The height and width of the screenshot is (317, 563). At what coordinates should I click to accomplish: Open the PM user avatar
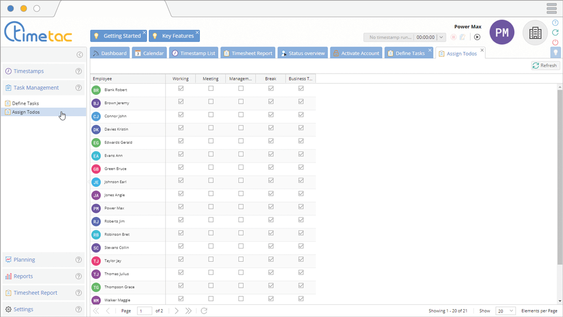[x=502, y=32]
